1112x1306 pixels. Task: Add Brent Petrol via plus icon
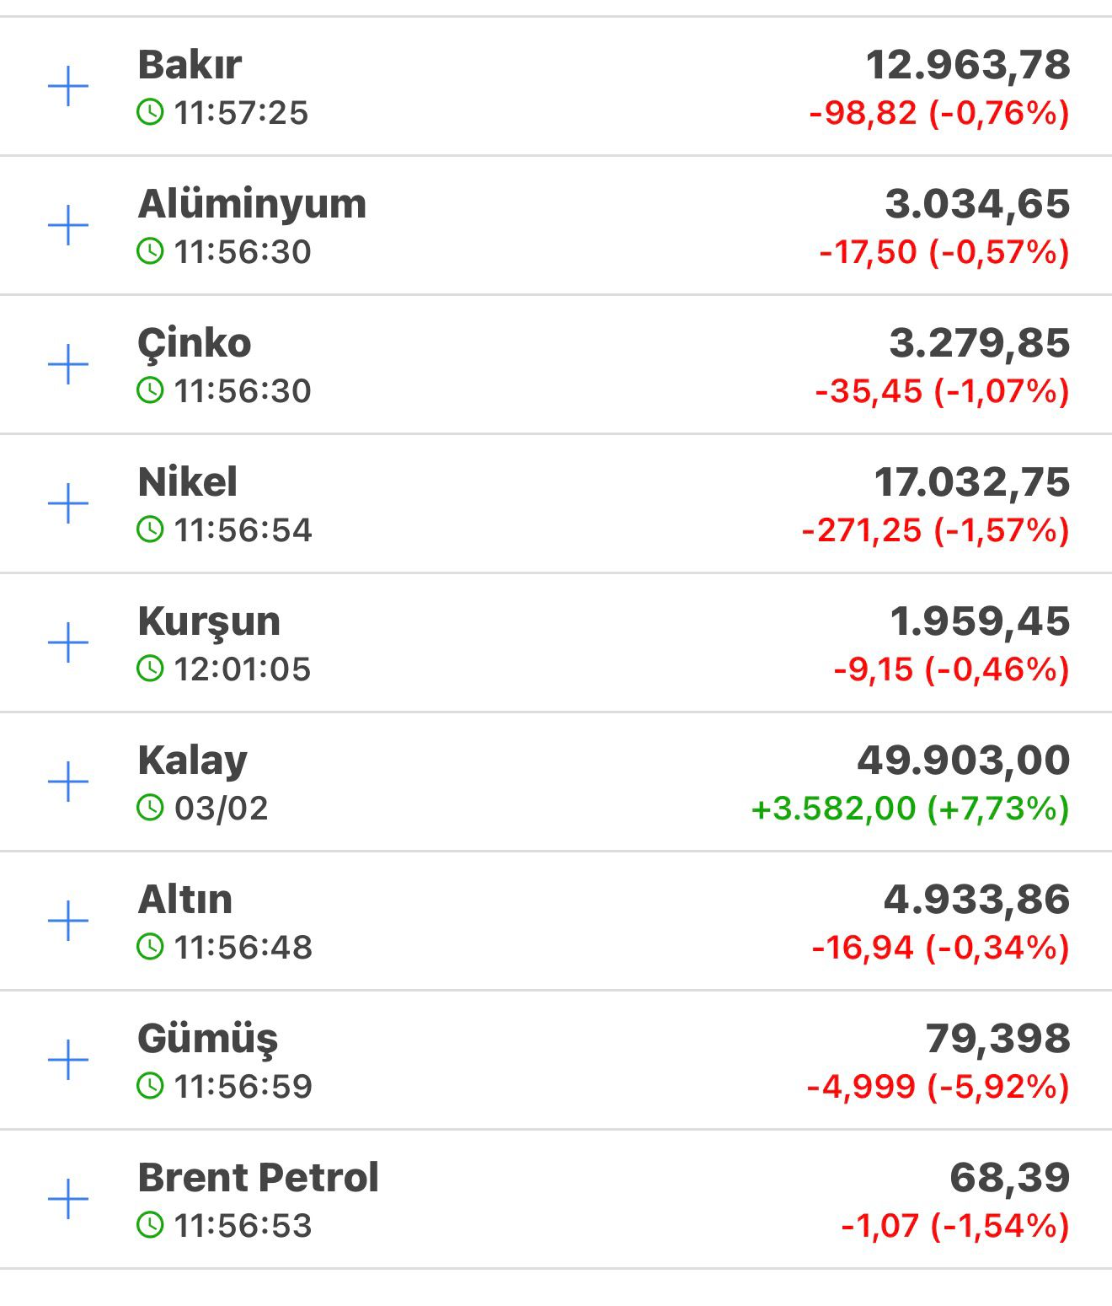pos(68,1199)
